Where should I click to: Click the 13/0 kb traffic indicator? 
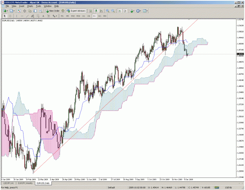point(228,188)
